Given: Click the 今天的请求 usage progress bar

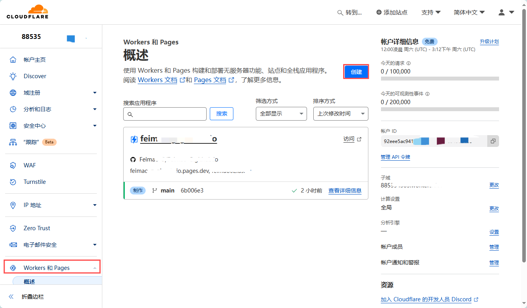Looking at the screenshot, I should pyautogui.click(x=440, y=79).
